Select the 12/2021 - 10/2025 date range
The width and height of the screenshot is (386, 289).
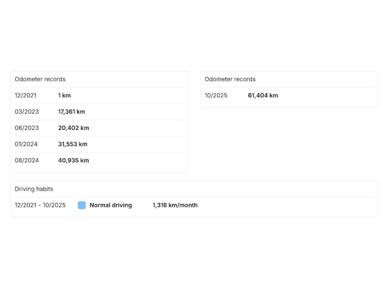(x=40, y=205)
